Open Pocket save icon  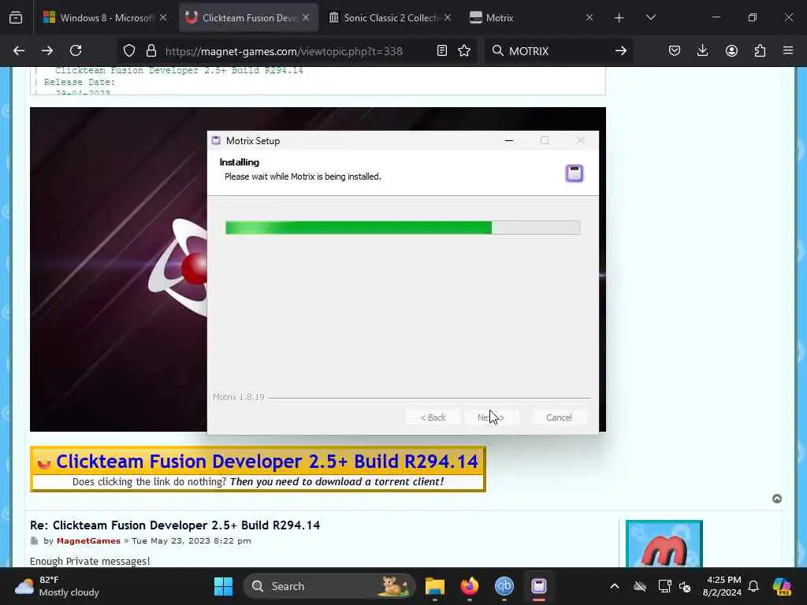(675, 50)
